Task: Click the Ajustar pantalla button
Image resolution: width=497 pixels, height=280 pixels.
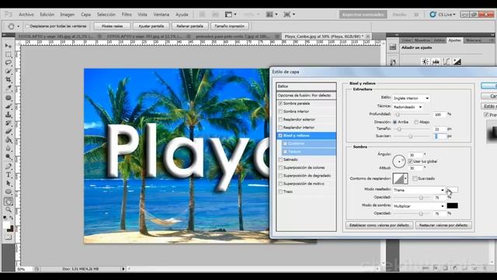Action: pos(151,26)
